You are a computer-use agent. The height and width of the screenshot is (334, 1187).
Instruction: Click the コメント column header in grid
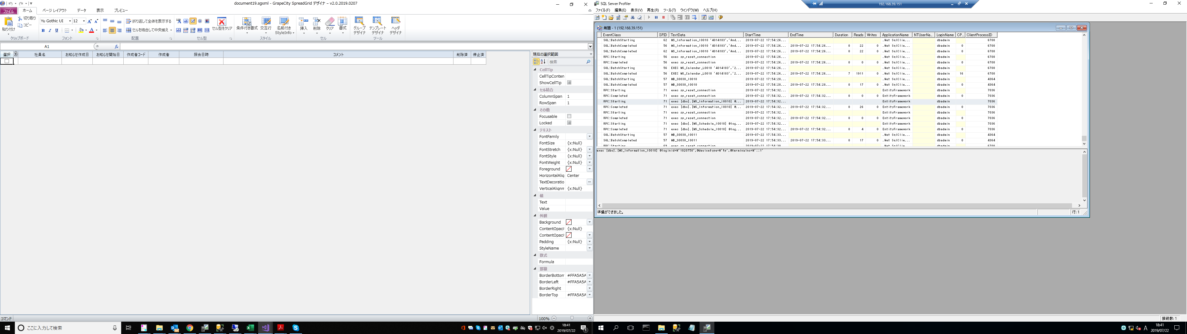[338, 54]
